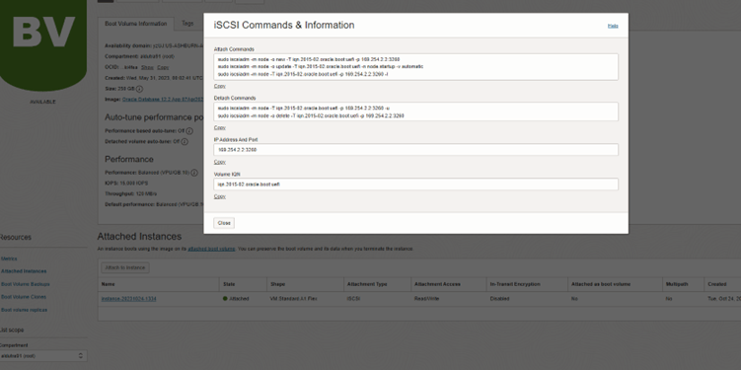Copy the Attach Commands
The width and height of the screenshot is (741, 370).
click(220, 86)
